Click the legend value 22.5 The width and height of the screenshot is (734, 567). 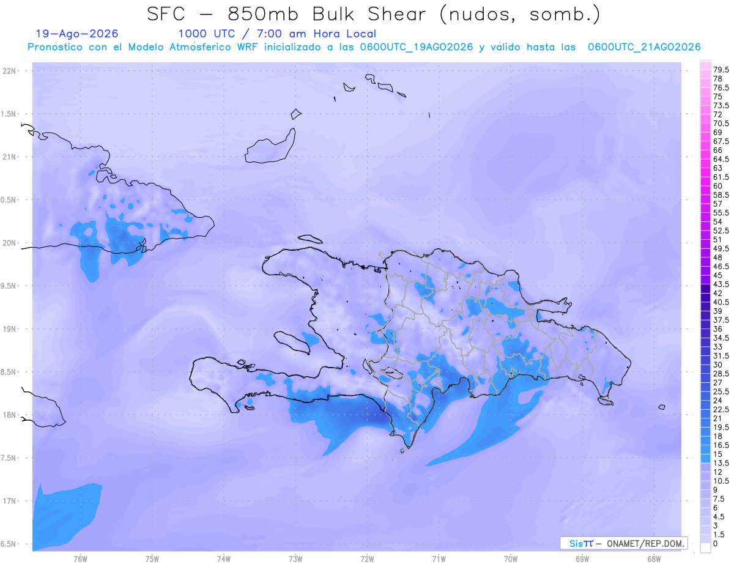tap(721, 409)
